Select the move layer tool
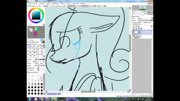Viewport: 180px width, 101px height. (28, 42)
